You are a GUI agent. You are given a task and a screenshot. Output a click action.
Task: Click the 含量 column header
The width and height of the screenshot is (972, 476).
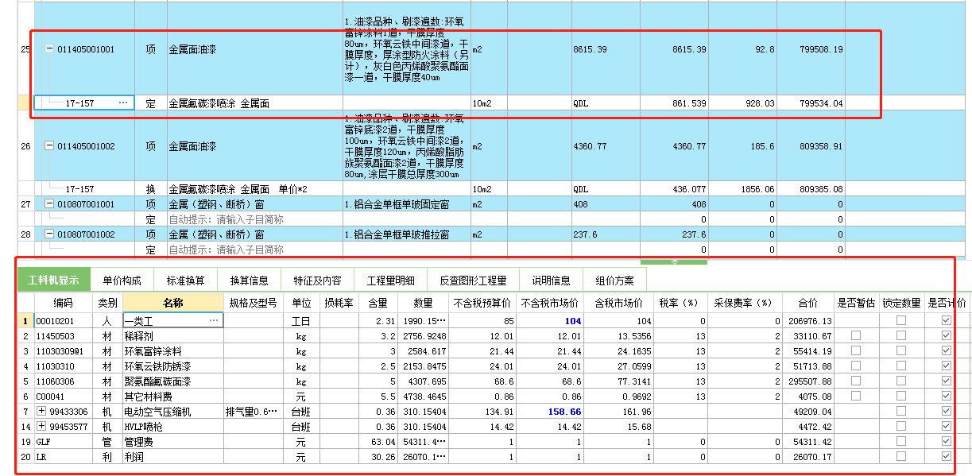click(378, 303)
